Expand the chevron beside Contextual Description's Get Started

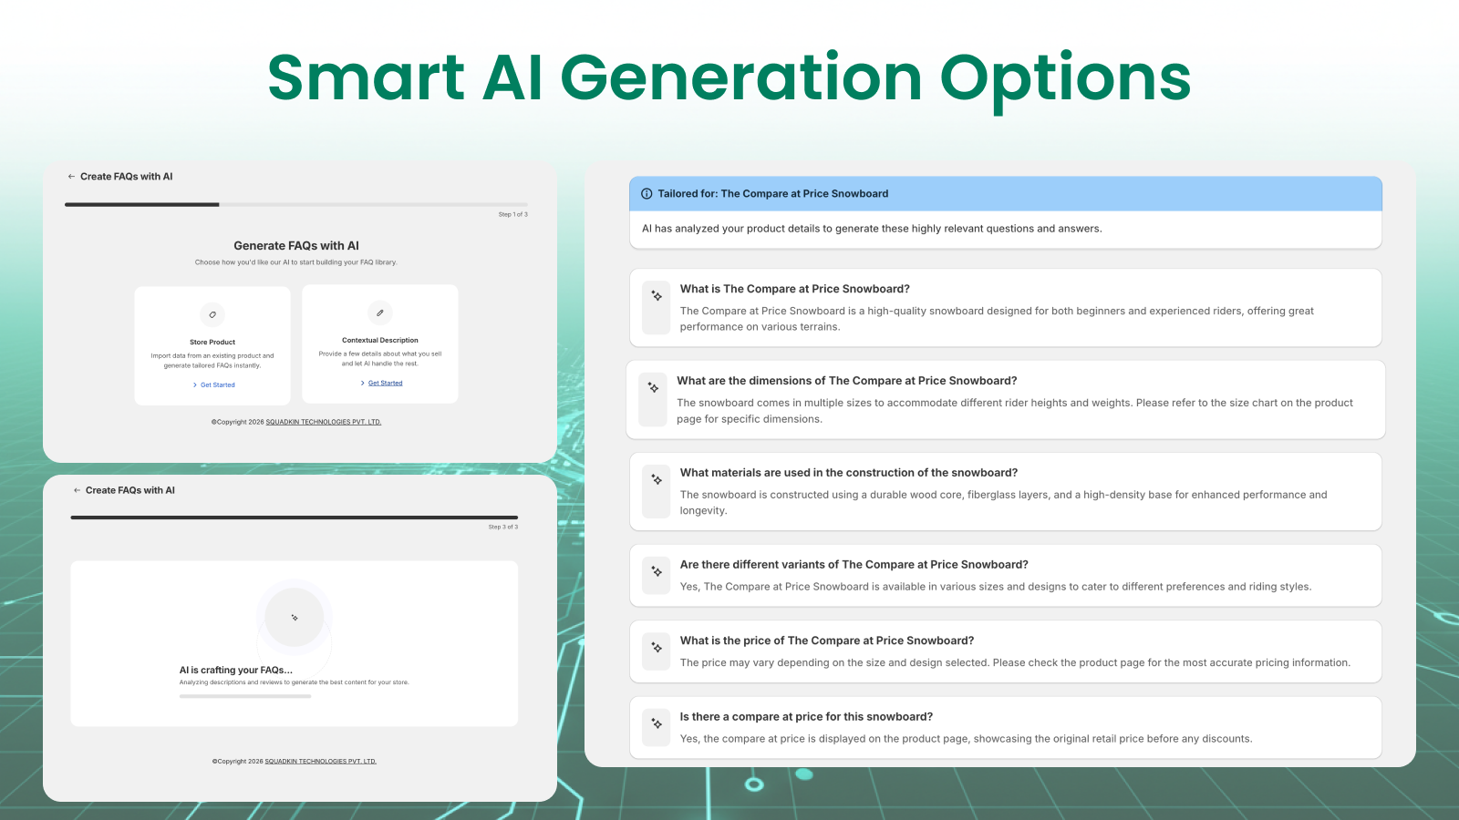361,383
